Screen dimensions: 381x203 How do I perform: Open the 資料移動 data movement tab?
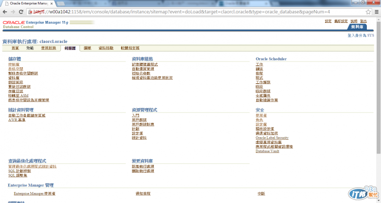(106, 48)
